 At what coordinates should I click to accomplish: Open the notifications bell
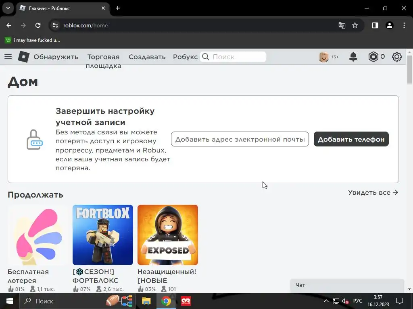coord(353,57)
